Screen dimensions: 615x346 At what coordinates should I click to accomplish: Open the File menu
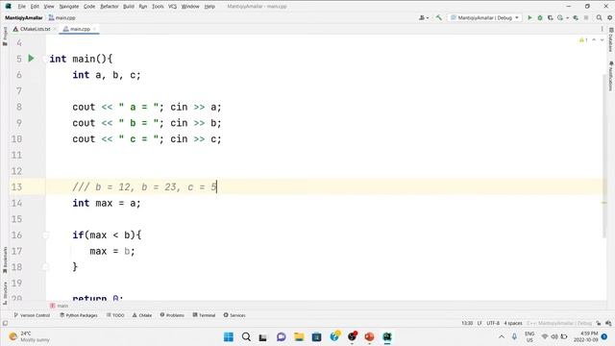(21, 7)
